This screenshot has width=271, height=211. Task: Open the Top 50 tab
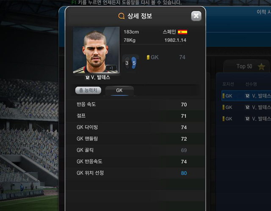click(246, 66)
